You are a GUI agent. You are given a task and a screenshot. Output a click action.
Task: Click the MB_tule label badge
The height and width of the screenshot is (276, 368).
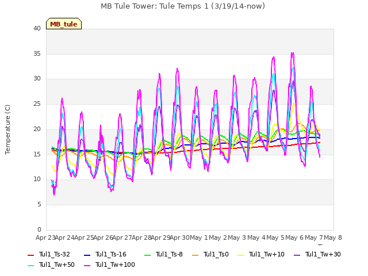[64, 24]
